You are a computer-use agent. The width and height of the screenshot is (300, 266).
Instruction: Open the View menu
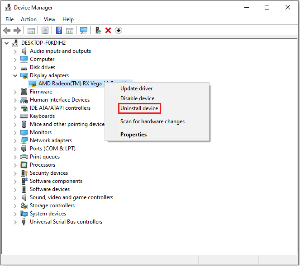click(x=49, y=19)
